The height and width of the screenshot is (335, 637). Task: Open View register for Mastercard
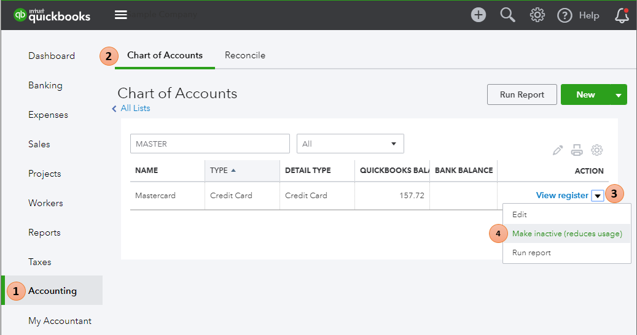[562, 196]
